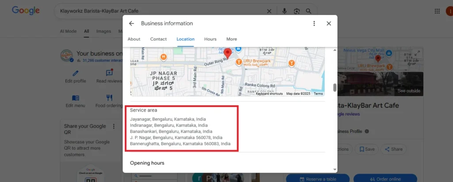Open the three-dot menu in Business information
Viewport: 453px width, 182px height.
pos(314,23)
